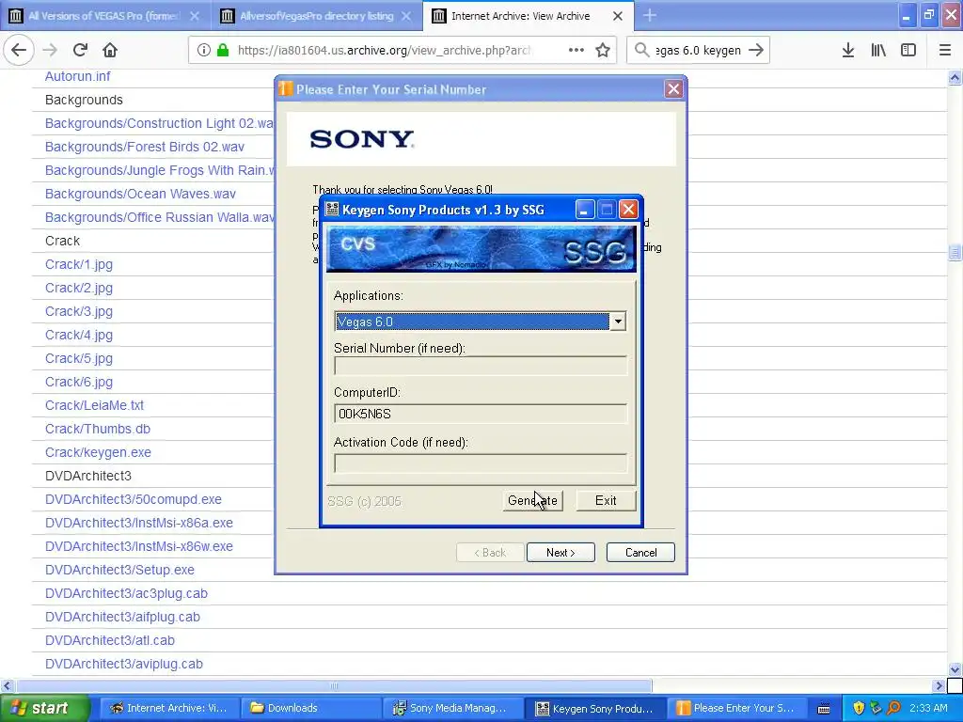963x722 pixels.
Task: Bookmark this page with the star
Action: coord(603,51)
